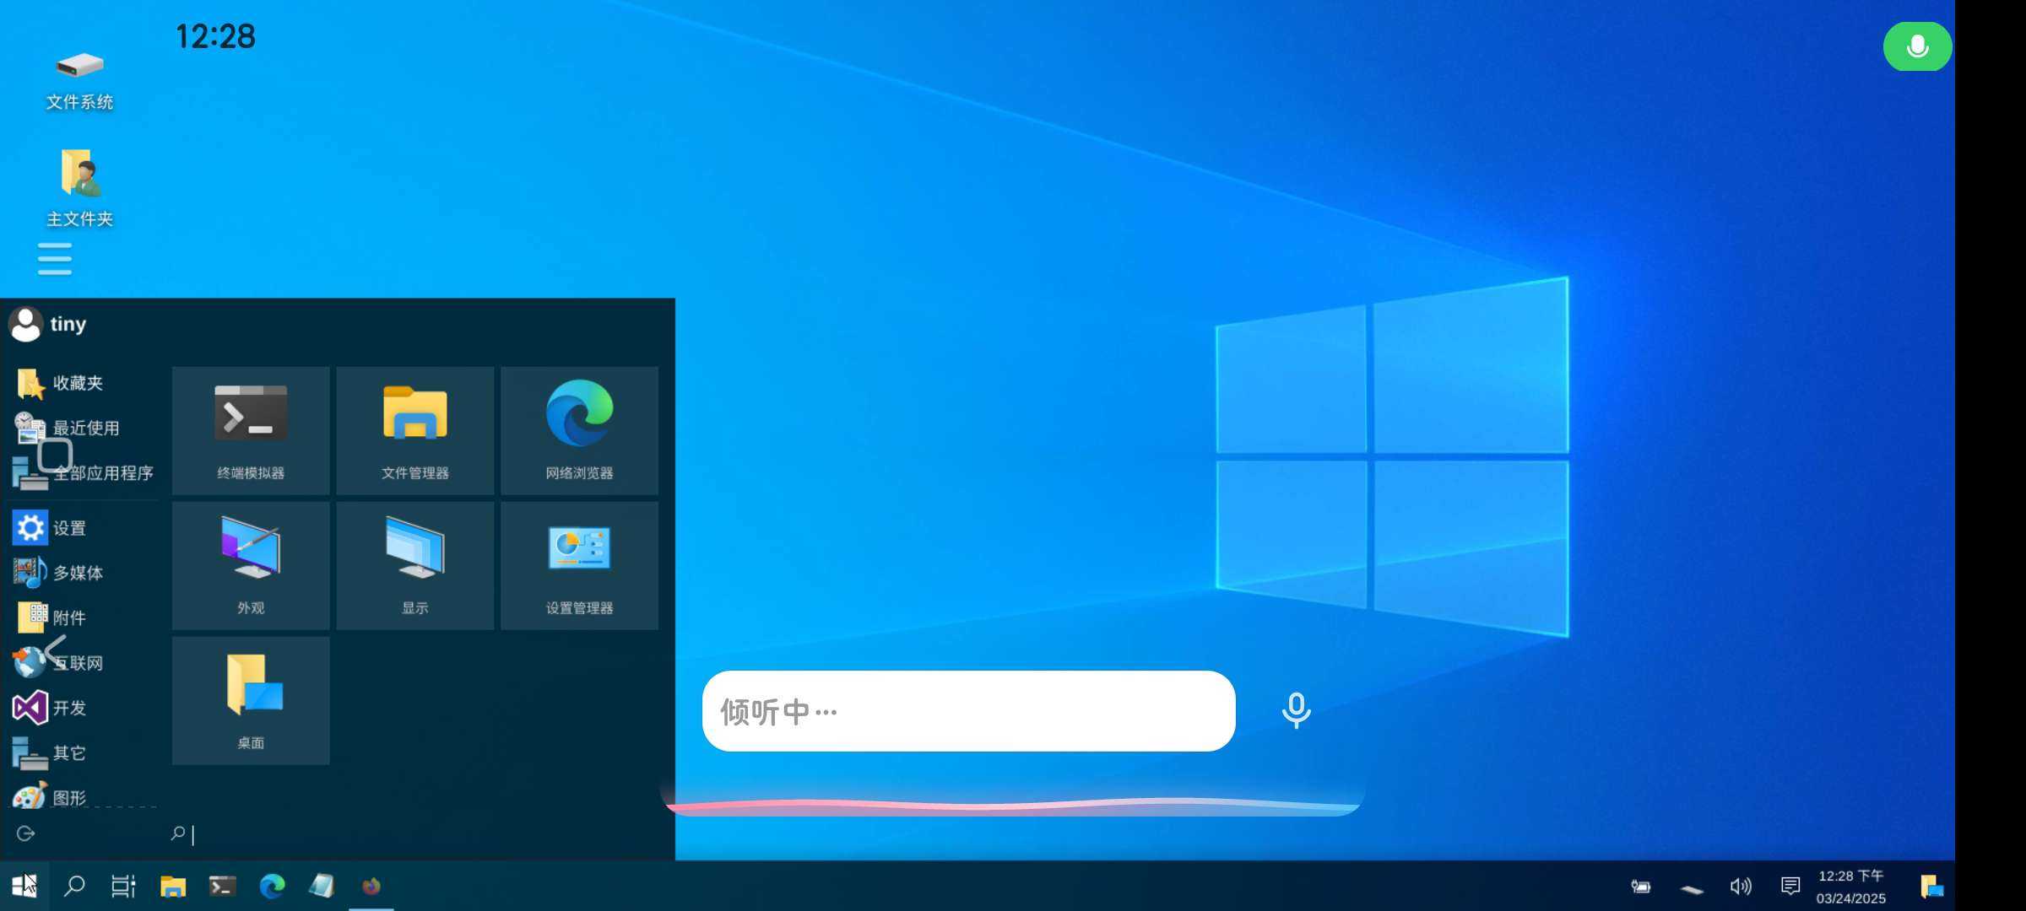
Task: Expand the 开发 development category
Action: pos(68,708)
